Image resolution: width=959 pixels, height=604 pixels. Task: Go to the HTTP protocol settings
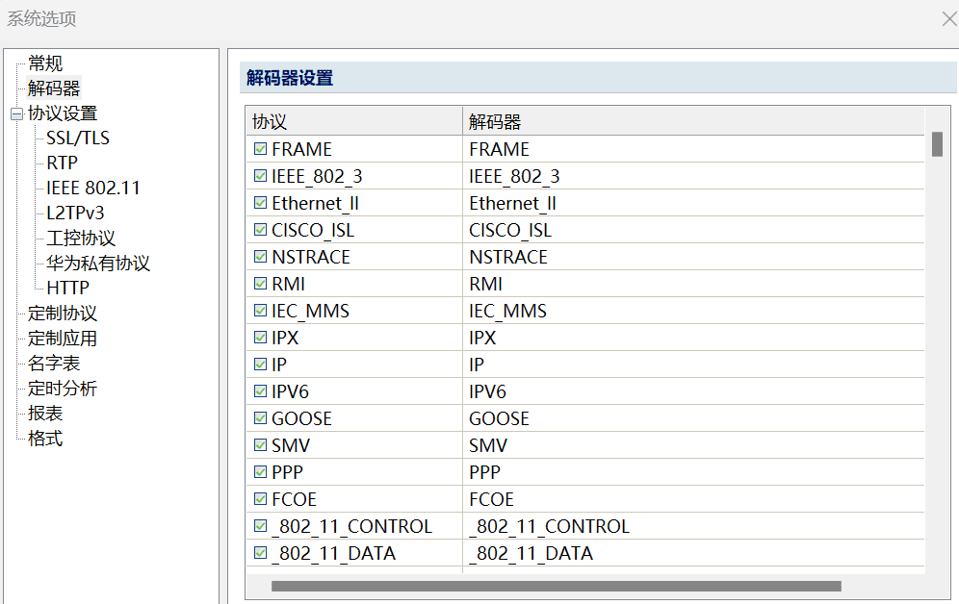(x=67, y=289)
